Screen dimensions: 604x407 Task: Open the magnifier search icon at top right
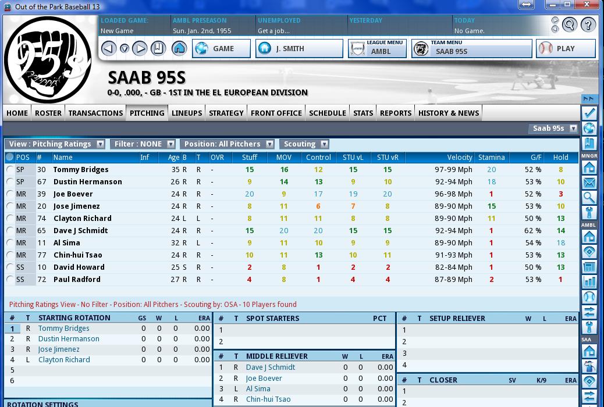pos(569,25)
